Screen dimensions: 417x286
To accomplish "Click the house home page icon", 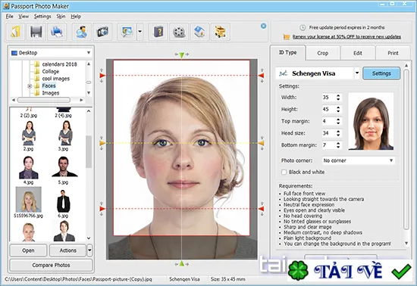I will (x=199, y=32).
